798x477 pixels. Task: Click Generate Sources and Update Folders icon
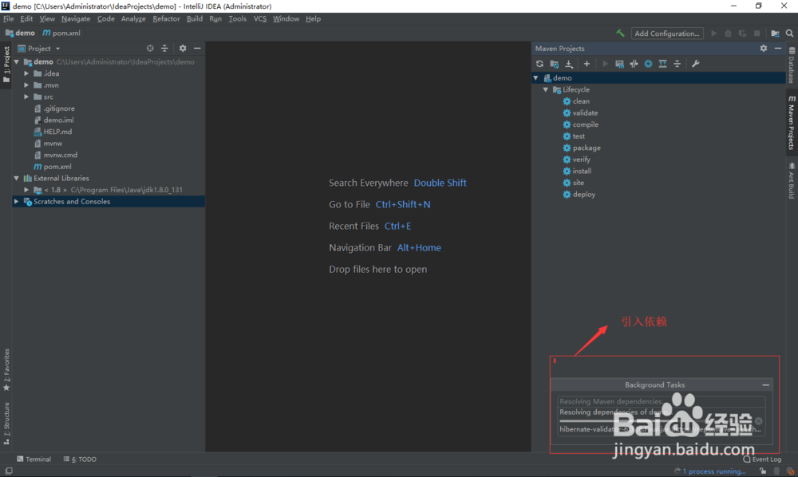coord(555,64)
